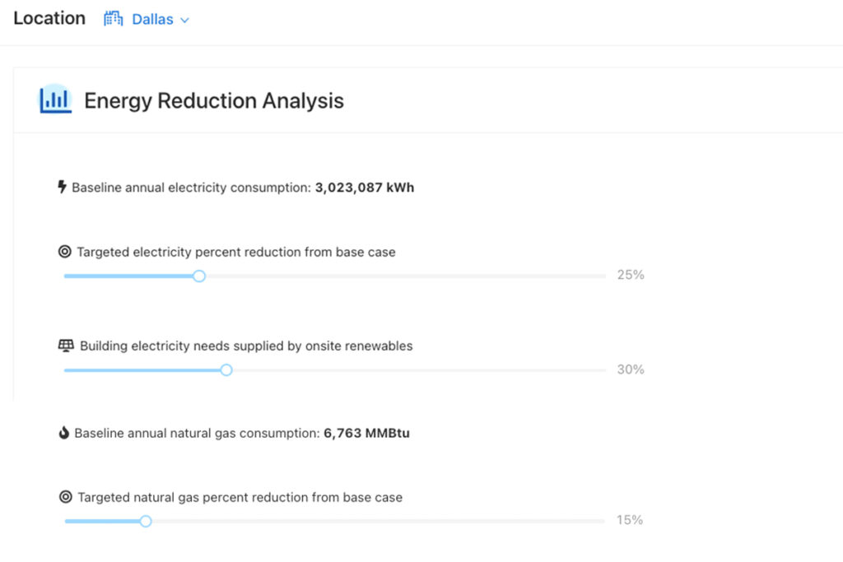Click the 3,023,087 kWh baseline value

pos(365,188)
